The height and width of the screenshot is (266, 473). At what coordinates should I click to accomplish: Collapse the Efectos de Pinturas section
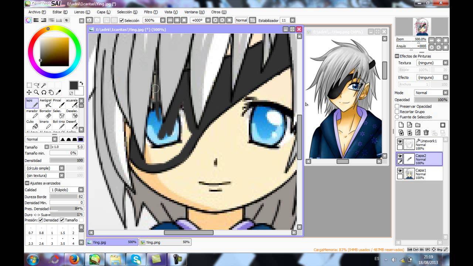[x=397, y=56]
